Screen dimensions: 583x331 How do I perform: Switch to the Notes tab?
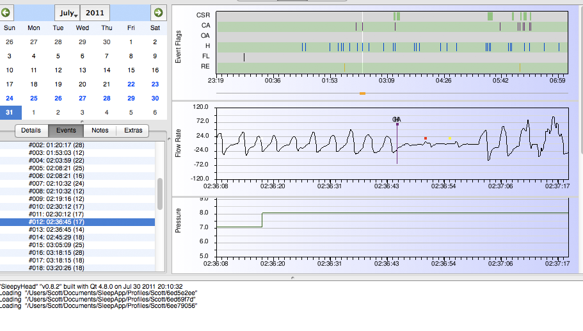pos(100,131)
